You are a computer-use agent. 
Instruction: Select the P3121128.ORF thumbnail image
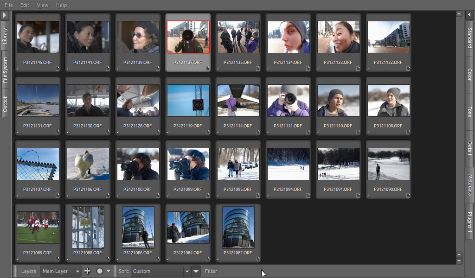(138, 101)
